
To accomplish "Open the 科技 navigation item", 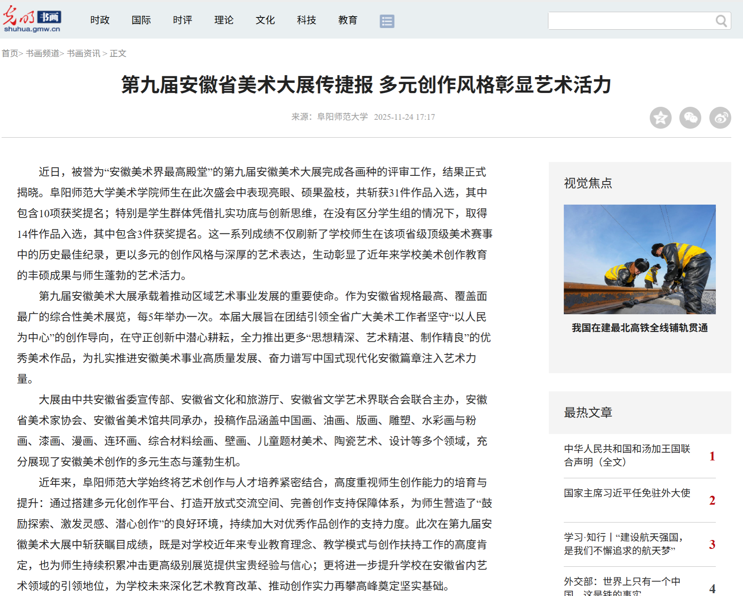I will (307, 20).
